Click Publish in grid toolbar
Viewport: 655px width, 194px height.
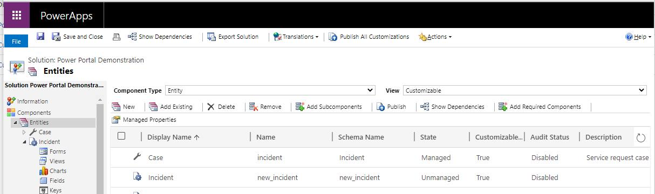coord(392,107)
